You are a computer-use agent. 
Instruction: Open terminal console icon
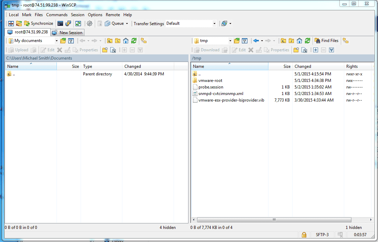pyautogui.click(x=60, y=23)
